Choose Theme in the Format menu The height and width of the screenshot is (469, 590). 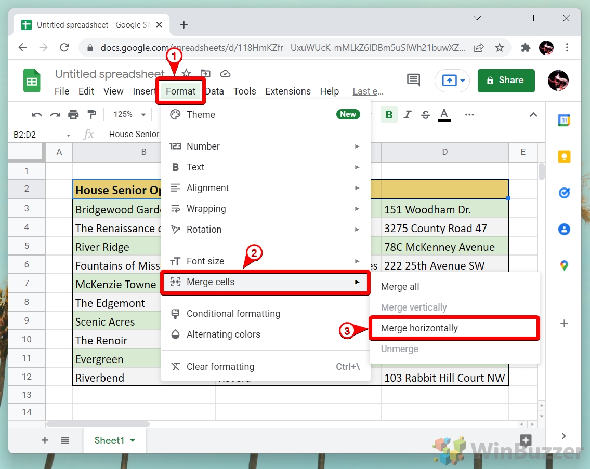pos(266,114)
